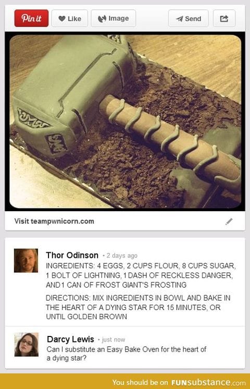The height and width of the screenshot is (389, 250).
Task: Click the Image button label
Action: pyautogui.click(x=119, y=18)
